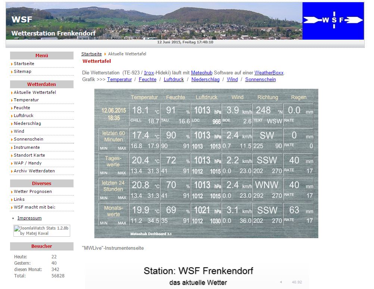Click the Tageswerte temperature 20.4 °C
The height and width of the screenshot is (289, 374).
146,160
